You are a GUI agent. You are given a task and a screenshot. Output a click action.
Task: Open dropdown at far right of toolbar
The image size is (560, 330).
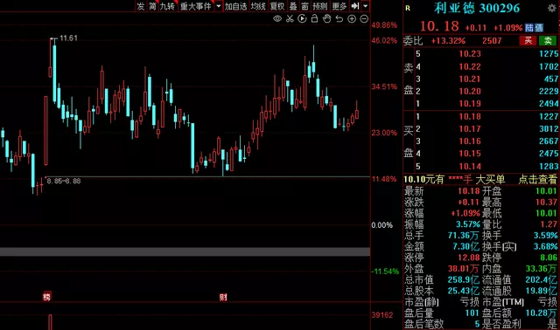click(x=366, y=6)
